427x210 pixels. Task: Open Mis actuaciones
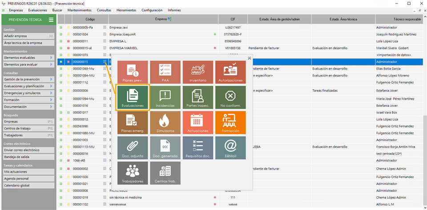click(28, 172)
